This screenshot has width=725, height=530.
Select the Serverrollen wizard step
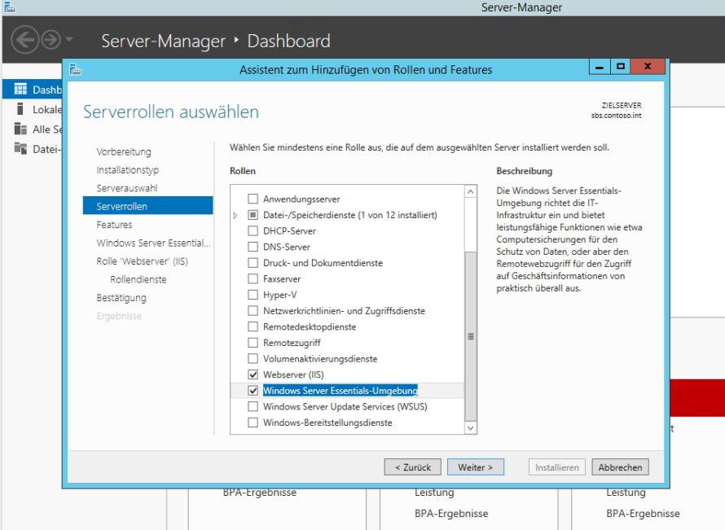click(x=148, y=206)
